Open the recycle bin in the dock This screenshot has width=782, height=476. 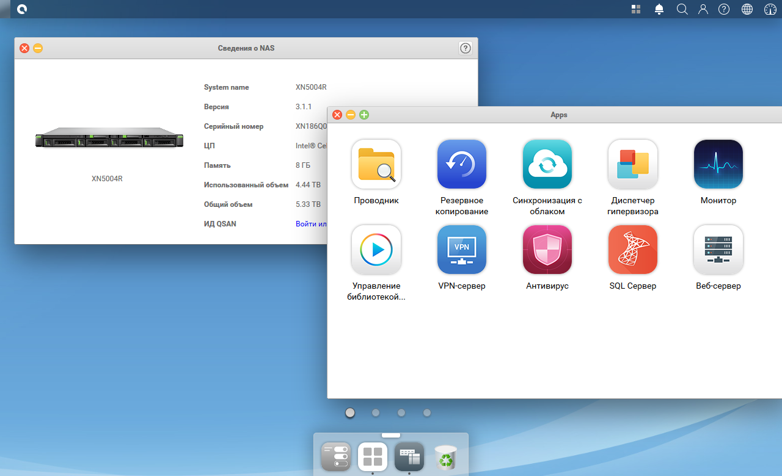[445, 457]
